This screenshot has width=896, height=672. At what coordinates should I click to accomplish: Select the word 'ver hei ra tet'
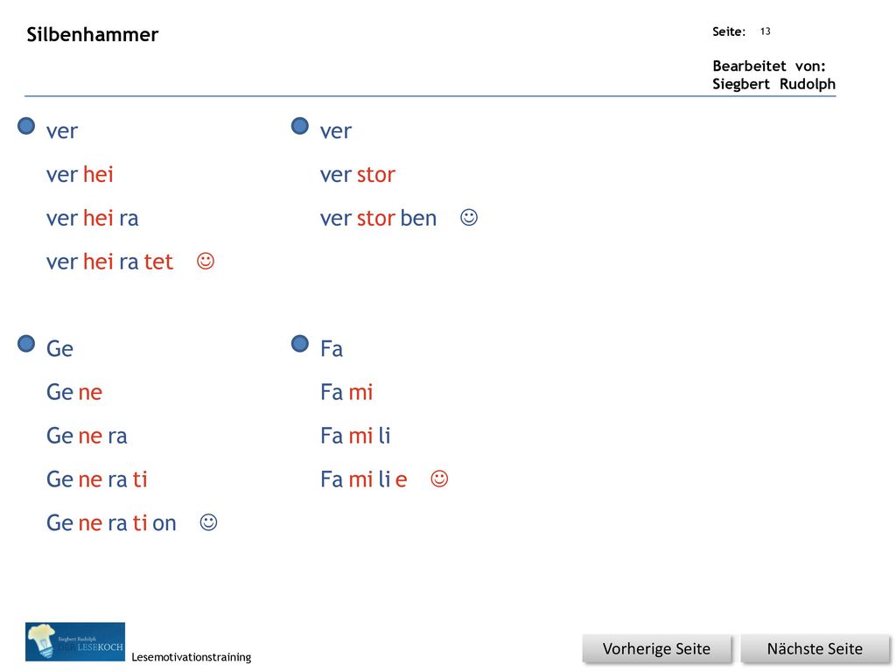(x=109, y=262)
